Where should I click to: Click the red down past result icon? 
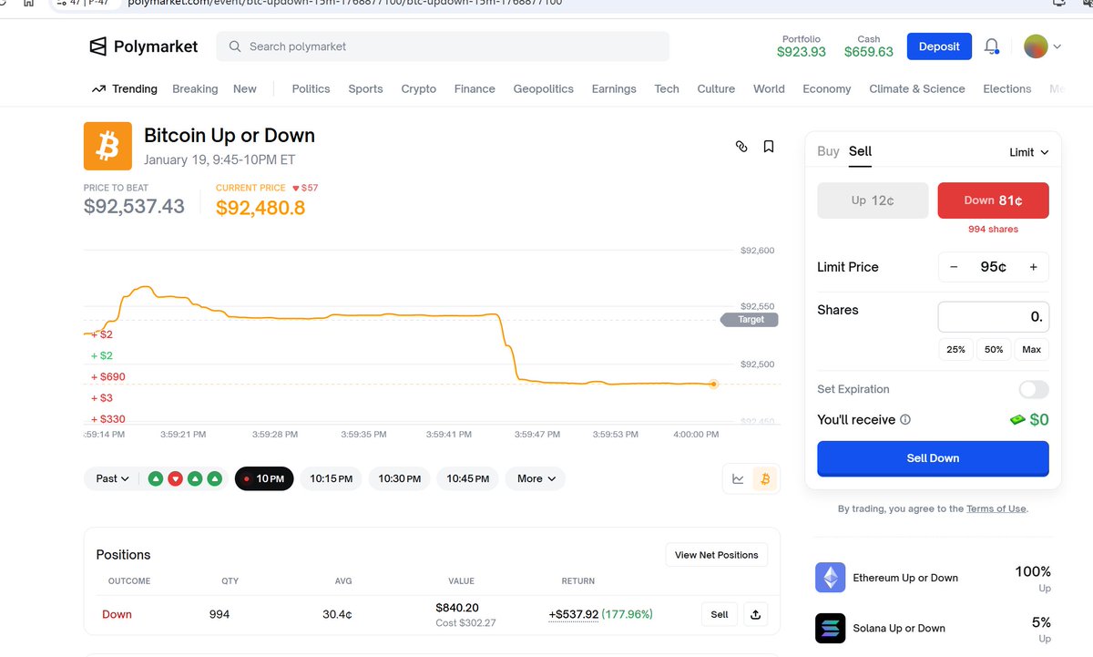pyautogui.click(x=175, y=478)
